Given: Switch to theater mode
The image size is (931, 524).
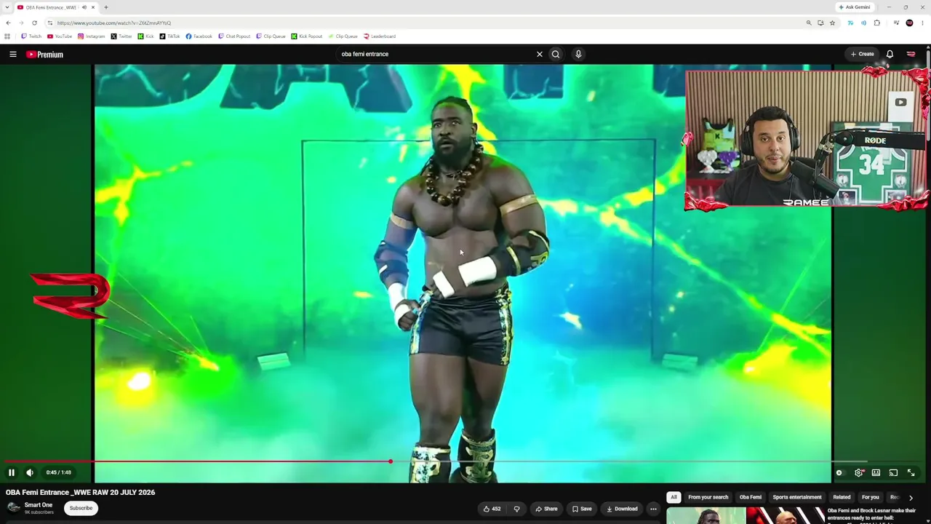Looking at the screenshot, I should point(876,472).
